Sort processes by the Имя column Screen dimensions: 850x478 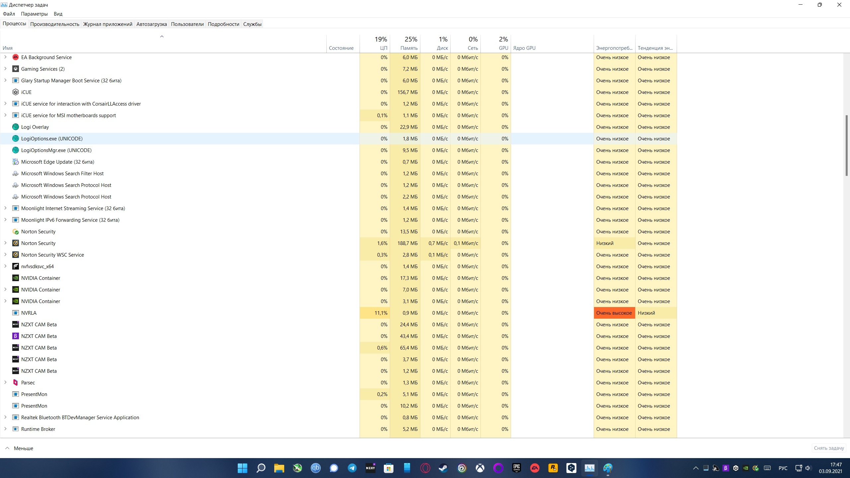163,43
